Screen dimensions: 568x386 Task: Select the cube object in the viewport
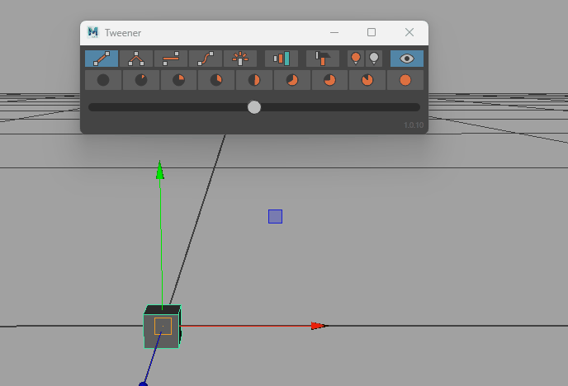point(163,327)
